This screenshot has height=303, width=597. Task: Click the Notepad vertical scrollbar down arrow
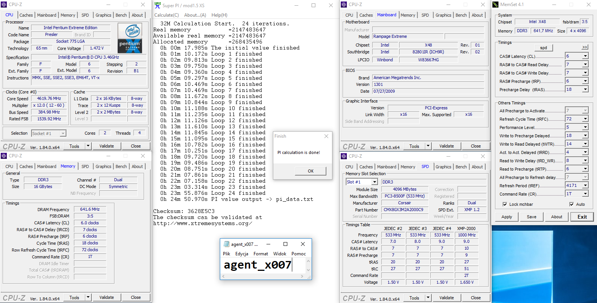308,270
